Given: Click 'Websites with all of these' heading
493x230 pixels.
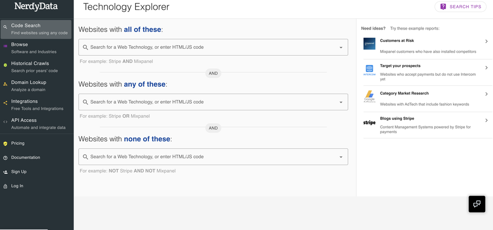Looking at the screenshot, I should (121, 30).
